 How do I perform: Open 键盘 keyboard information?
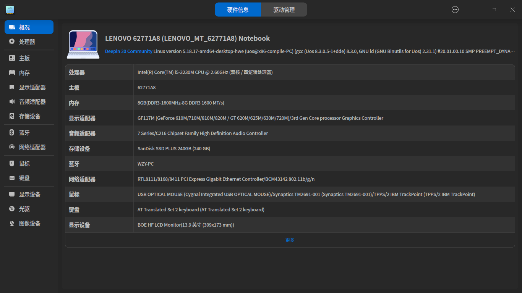point(24,178)
